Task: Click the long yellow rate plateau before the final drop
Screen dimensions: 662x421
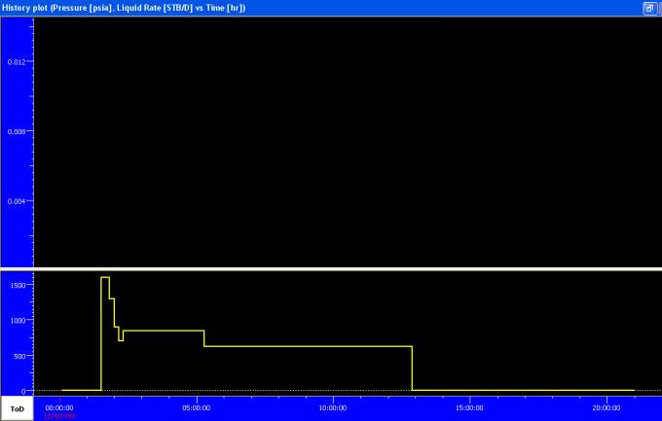Action: [312, 346]
